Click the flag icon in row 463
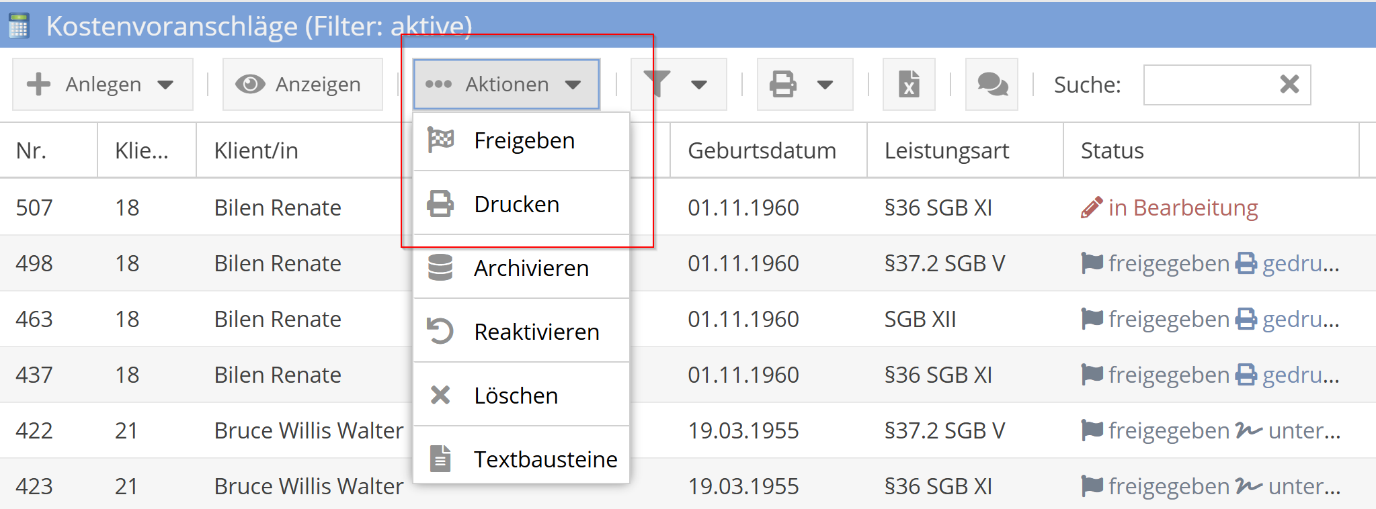 coord(1092,319)
